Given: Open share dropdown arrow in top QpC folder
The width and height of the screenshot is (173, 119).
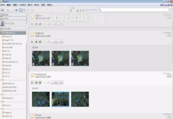Looking at the screenshot, I should [62, 24].
